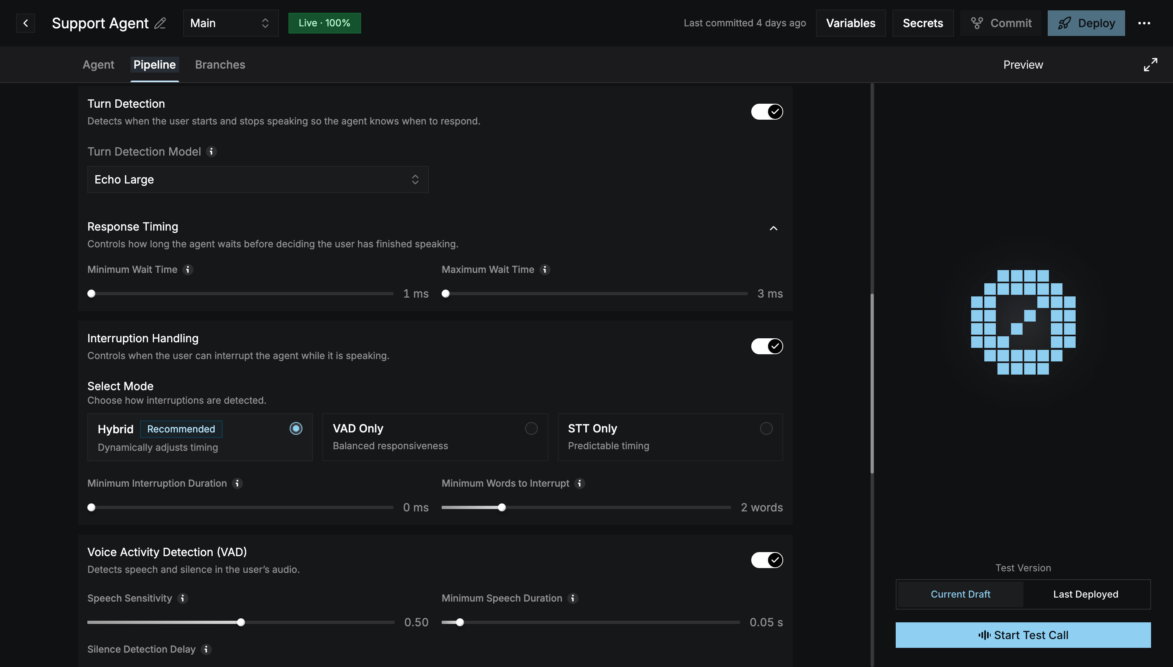
Task: Show info for Speech Sensitivity
Action: tap(183, 598)
